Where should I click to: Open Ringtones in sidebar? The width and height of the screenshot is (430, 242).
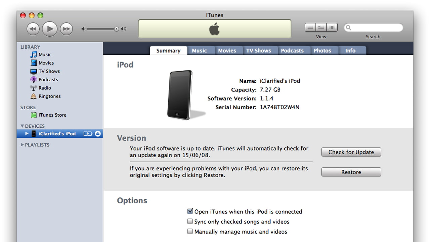(x=45, y=96)
